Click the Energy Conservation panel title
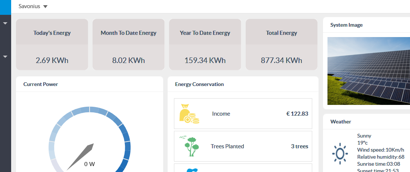Image resolution: width=410 pixels, height=172 pixels. coord(200,84)
